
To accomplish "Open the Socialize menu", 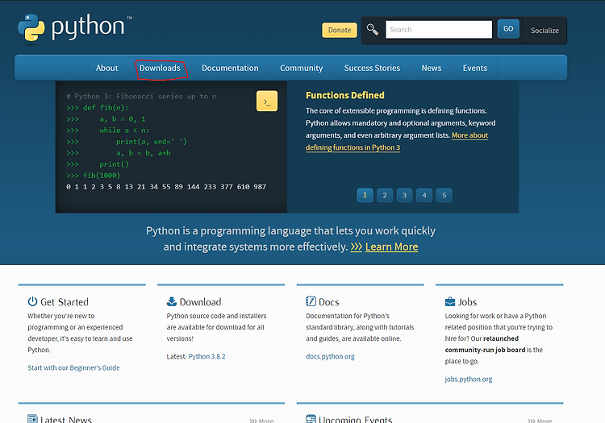I will click(544, 31).
